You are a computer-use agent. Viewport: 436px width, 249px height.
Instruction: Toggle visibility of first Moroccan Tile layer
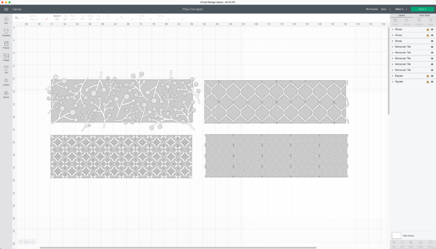coord(432,47)
